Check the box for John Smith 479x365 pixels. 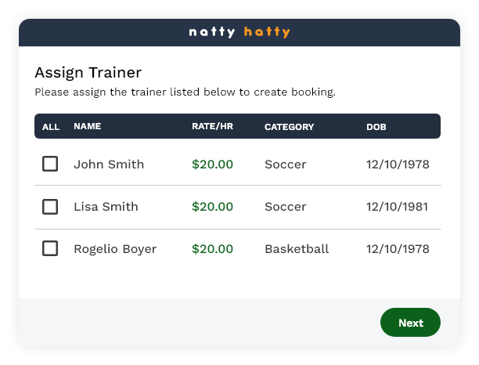point(50,164)
